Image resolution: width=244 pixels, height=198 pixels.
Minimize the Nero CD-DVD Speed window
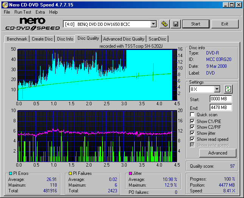click(x=225, y=5)
